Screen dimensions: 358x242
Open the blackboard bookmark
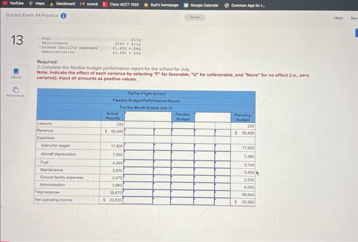point(62,4)
